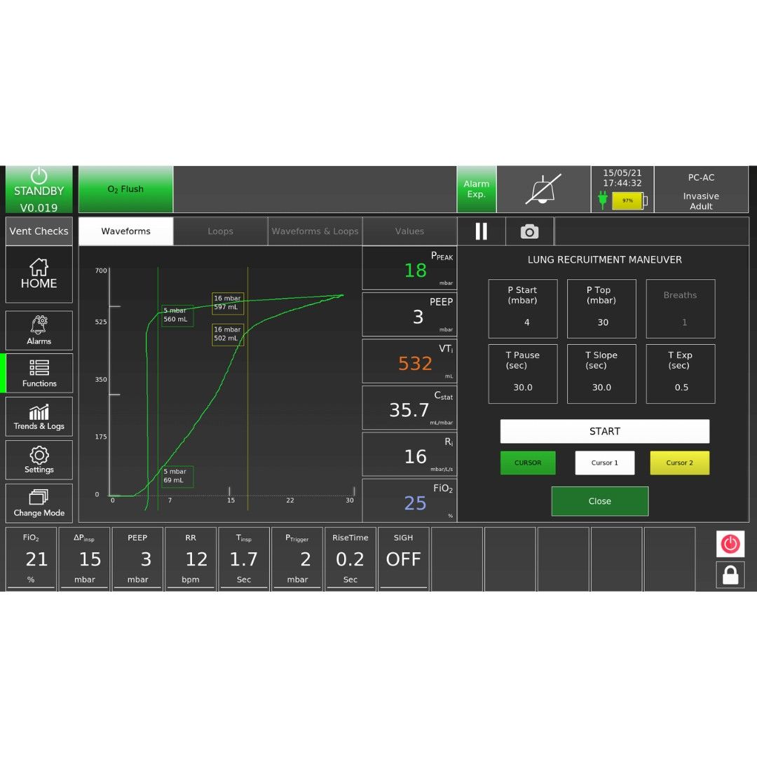Image resolution: width=757 pixels, height=757 pixels.
Task: Change the T Pause duration field
Action: 523,374
